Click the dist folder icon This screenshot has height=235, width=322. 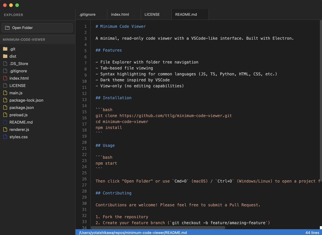tap(6, 56)
